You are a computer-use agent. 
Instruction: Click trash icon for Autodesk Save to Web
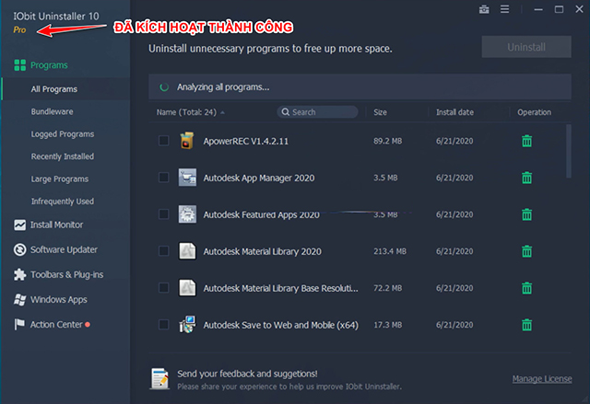coord(526,325)
